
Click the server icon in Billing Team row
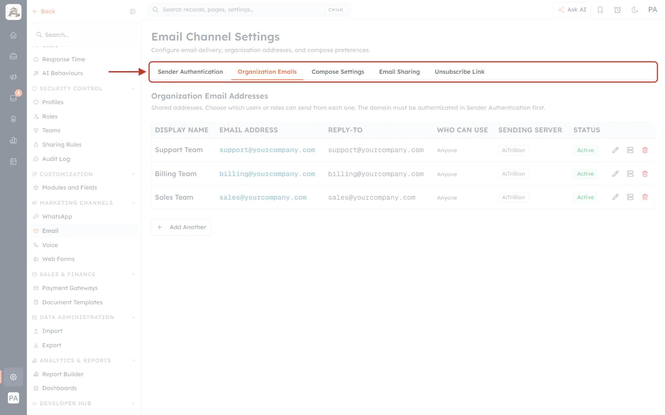[630, 174]
